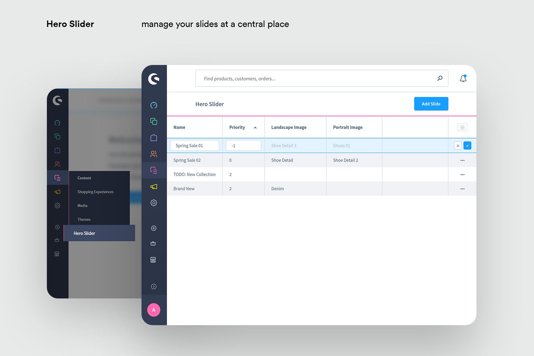Open Content icon in front window sidebar
Image resolution: width=534 pixels, height=356 pixels.
tap(154, 170)
